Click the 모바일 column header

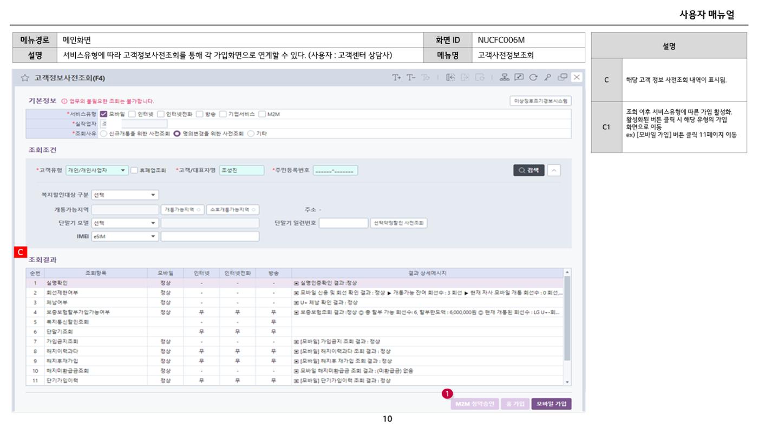click(x=165, y=273)
